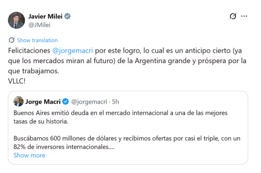
Task: Click the @JMilei handle
Action: [x=39, y=25]
